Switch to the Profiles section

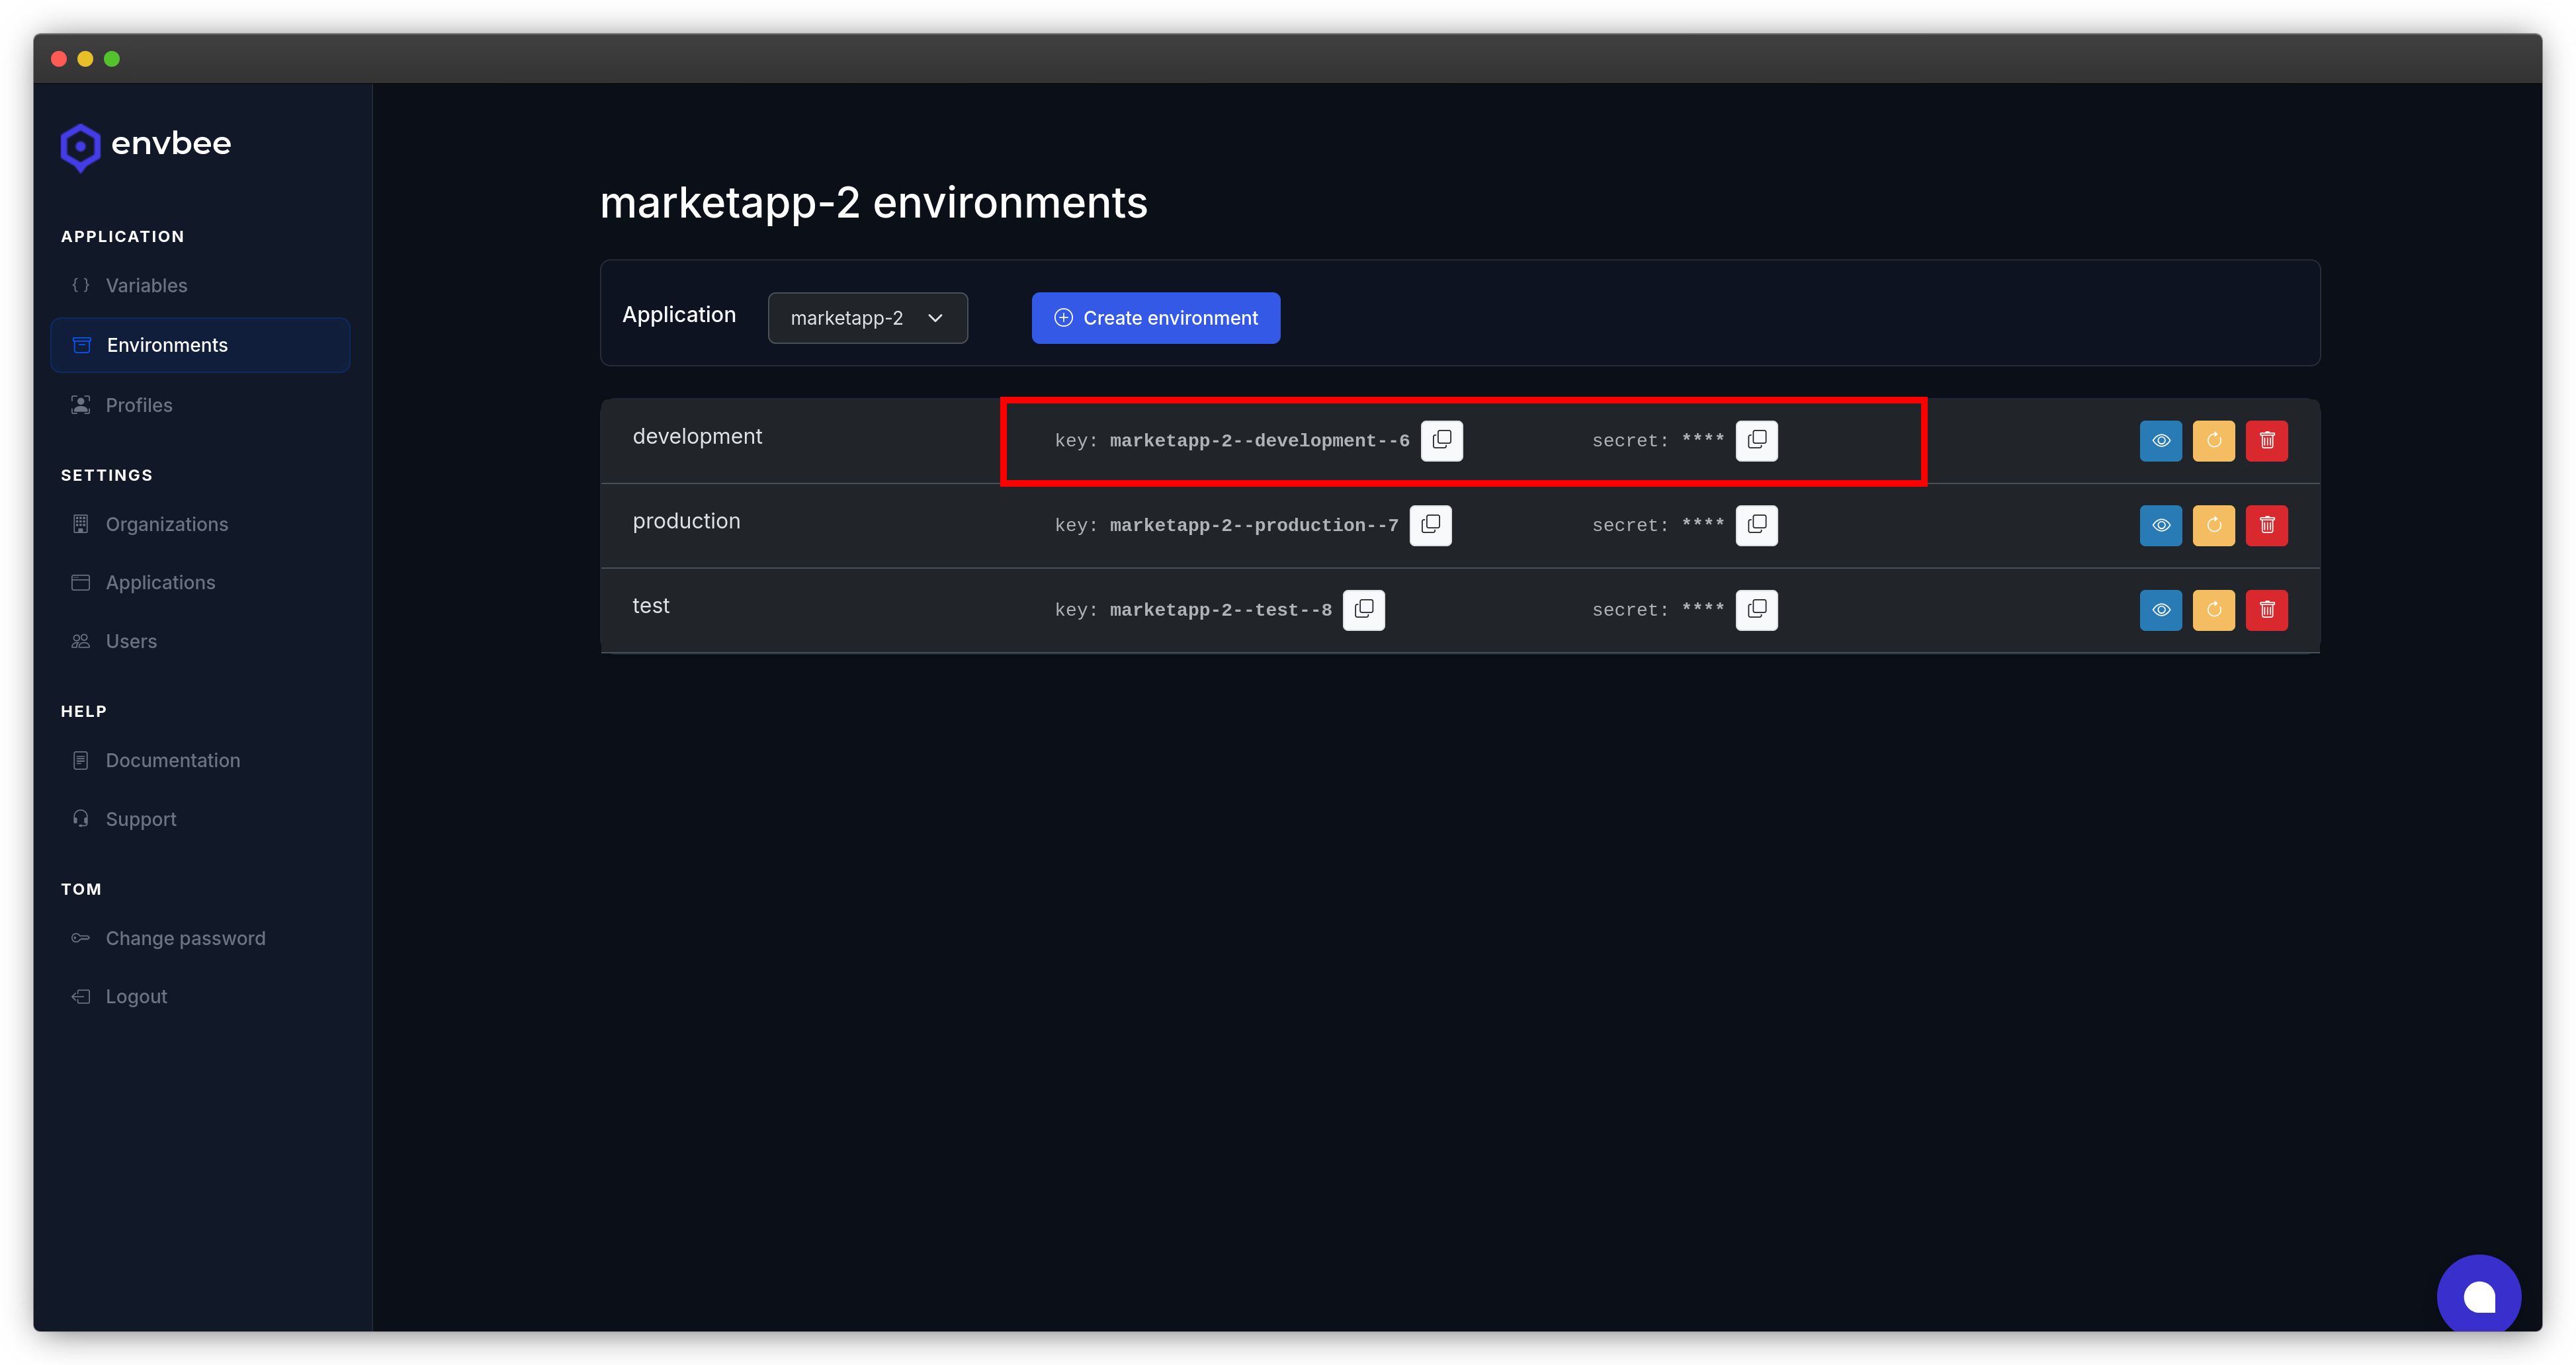pyautogui.click(x=139, y=405)
